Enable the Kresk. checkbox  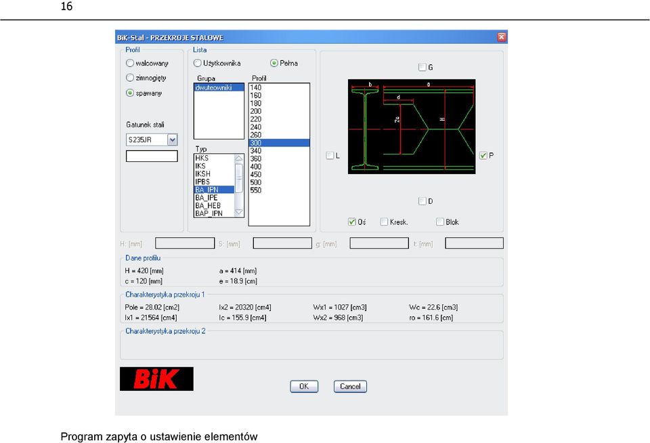[385, 222]
